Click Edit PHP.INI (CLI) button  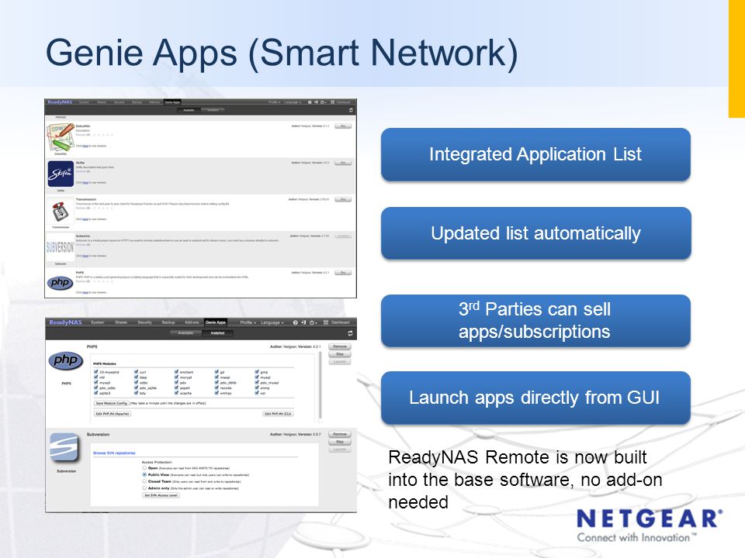[278, 414]
